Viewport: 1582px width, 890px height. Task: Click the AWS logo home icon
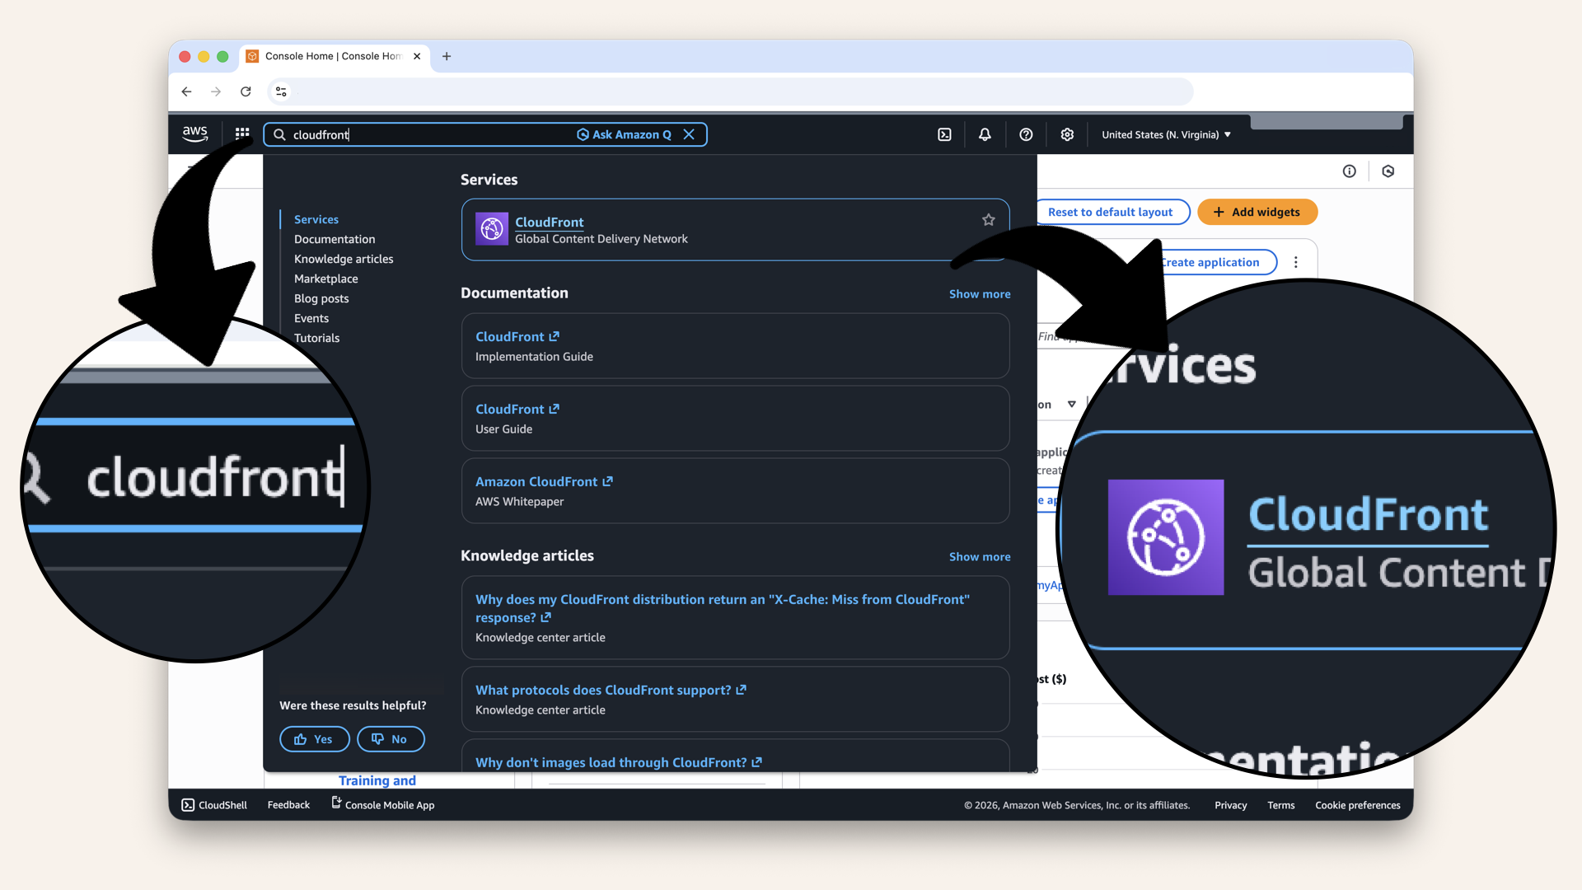click(x=195, y=133)
